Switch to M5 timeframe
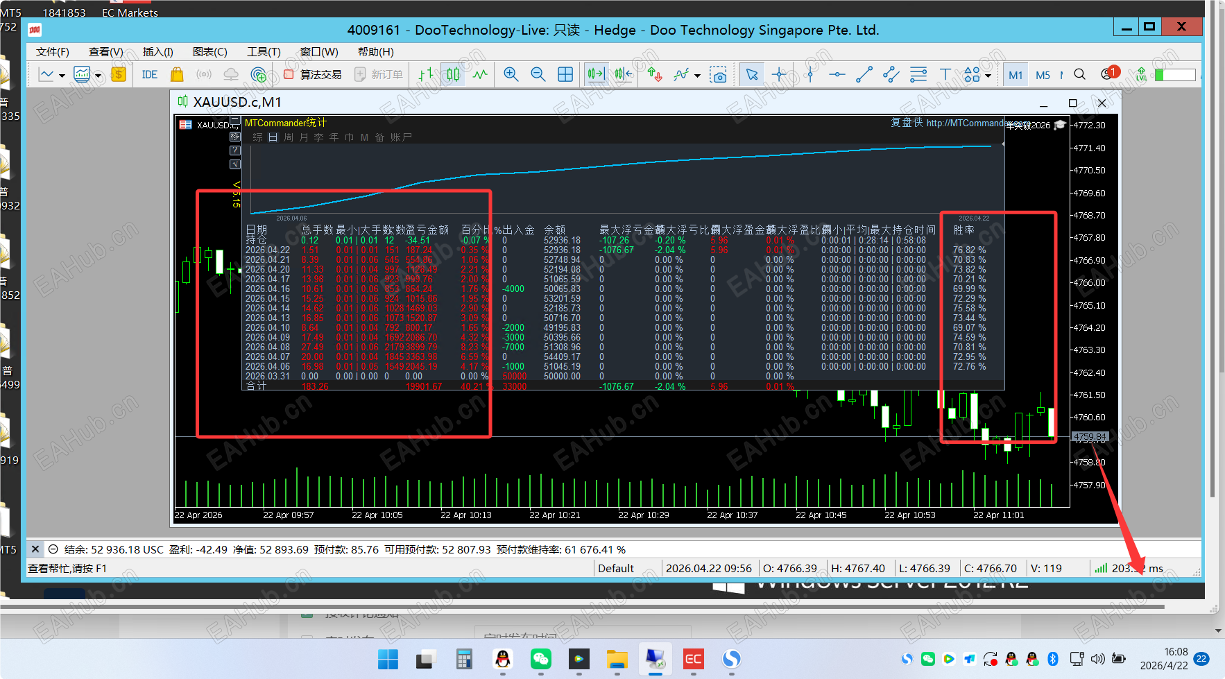1225x679 pixels. tap(1043, 75)
